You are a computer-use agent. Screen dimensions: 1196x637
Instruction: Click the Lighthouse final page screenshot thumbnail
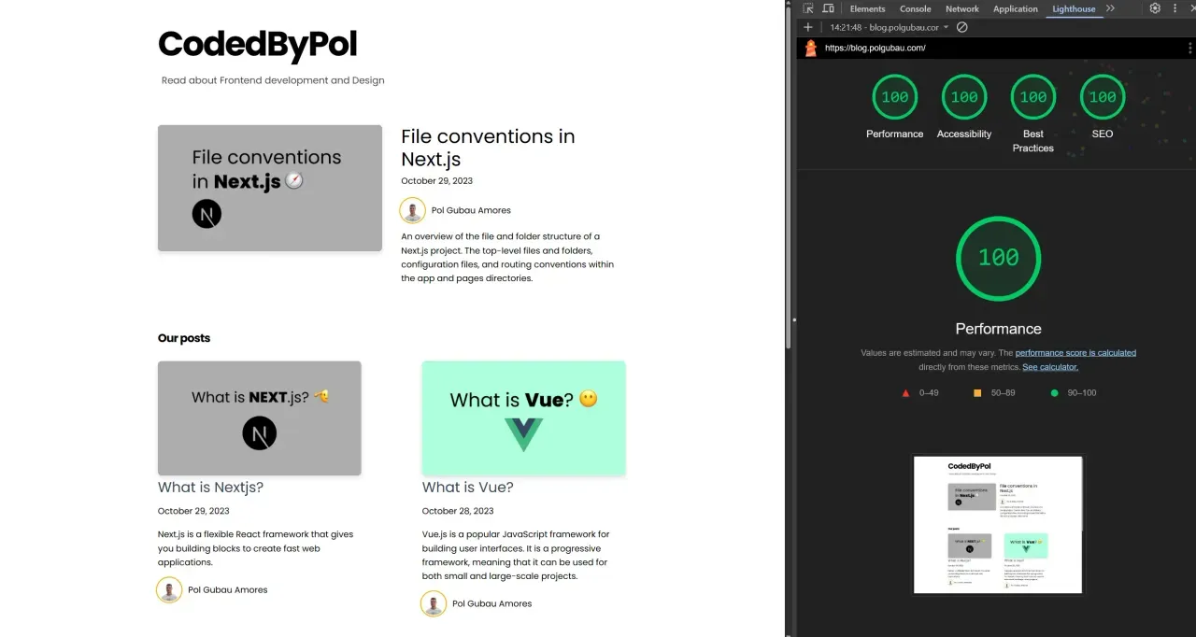click(x=998, y=524)
